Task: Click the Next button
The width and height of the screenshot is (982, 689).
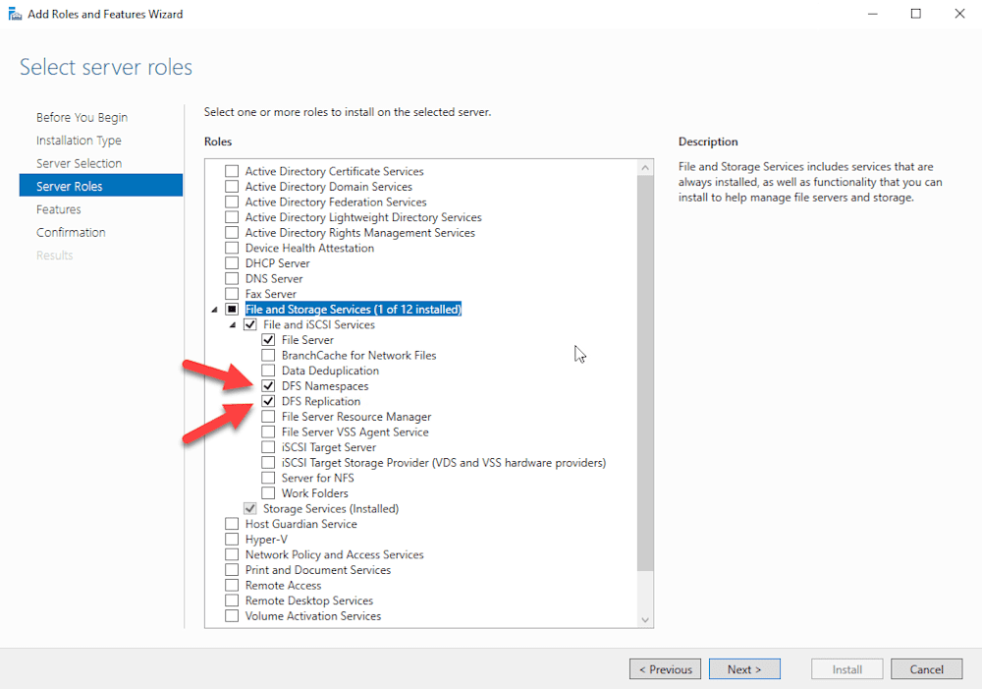Action: tap(744, 668)
